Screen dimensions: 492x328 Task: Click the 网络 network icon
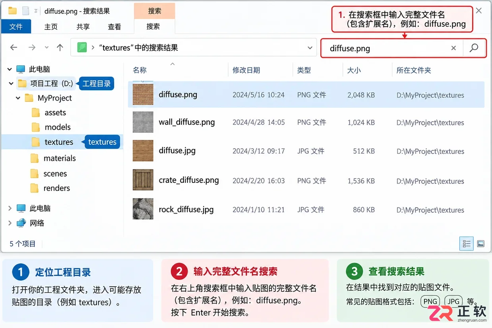[x=21, y=223]
